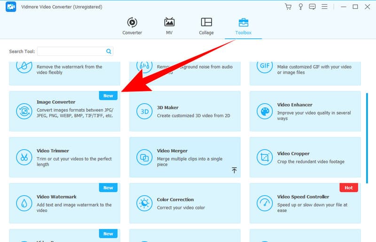Click the Video Merger icon
376x242 pixels.
click(144, 157)
